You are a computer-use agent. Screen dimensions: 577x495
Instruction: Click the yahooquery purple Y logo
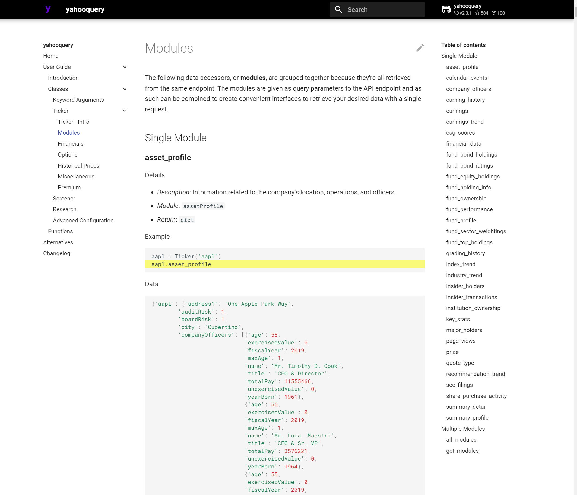48,9
